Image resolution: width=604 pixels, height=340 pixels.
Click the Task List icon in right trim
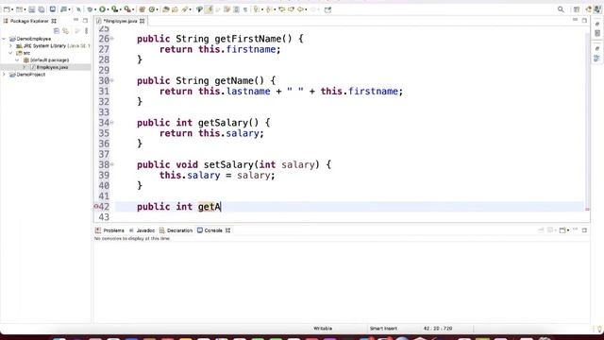click(597, 33)
